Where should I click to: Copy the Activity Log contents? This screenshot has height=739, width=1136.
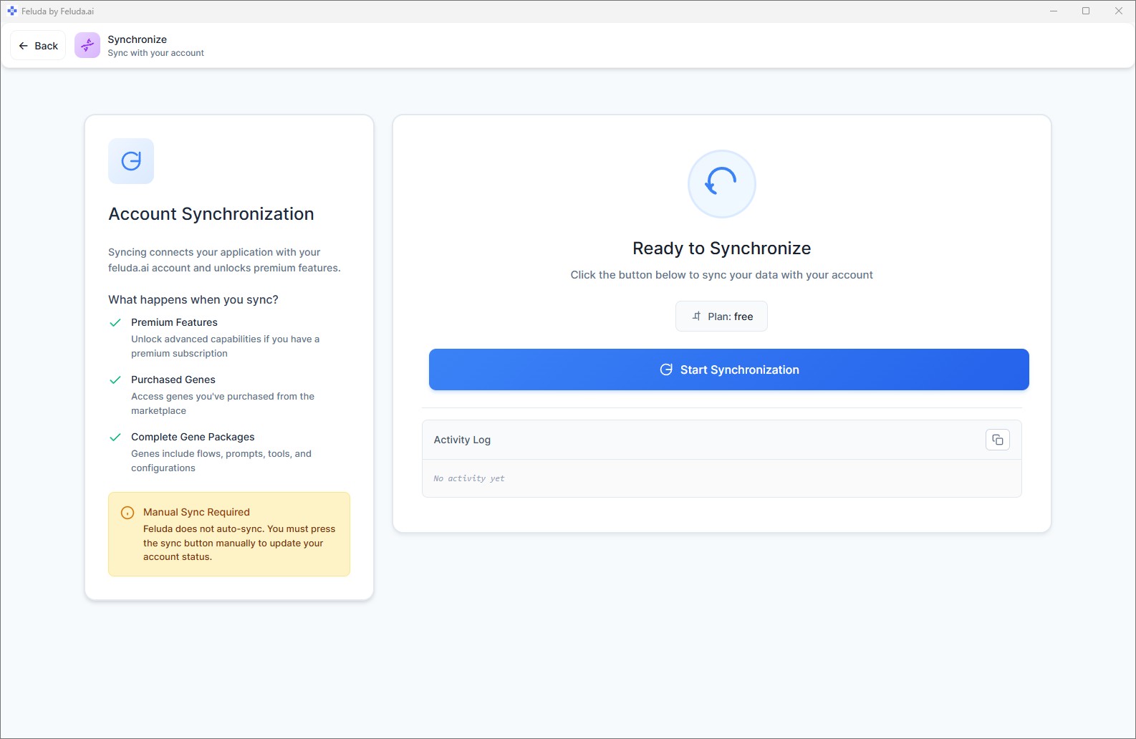[x=997, y=440]
